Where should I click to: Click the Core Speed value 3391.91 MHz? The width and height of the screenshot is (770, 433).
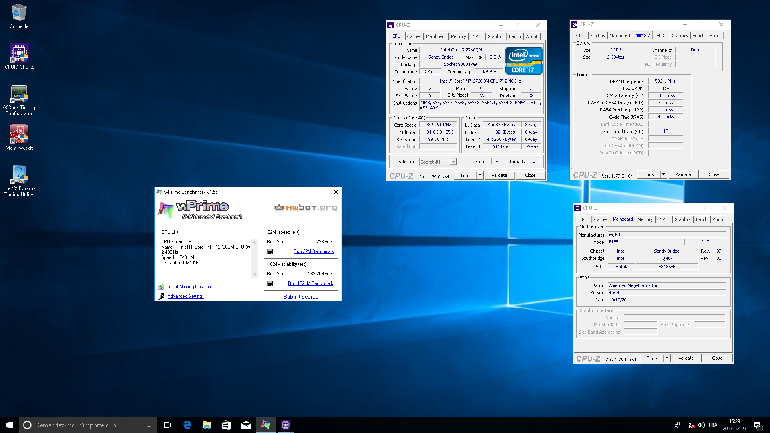(438, 125)
